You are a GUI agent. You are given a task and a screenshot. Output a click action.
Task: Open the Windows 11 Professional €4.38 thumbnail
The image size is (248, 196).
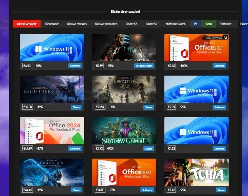click(x=52, y=48)
